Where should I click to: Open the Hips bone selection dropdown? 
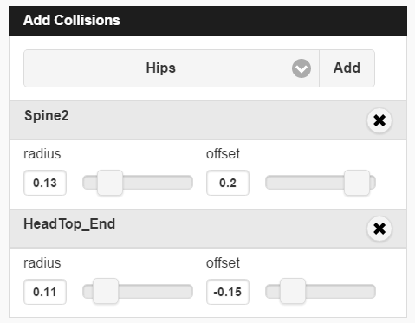click(x=172, y=68)
